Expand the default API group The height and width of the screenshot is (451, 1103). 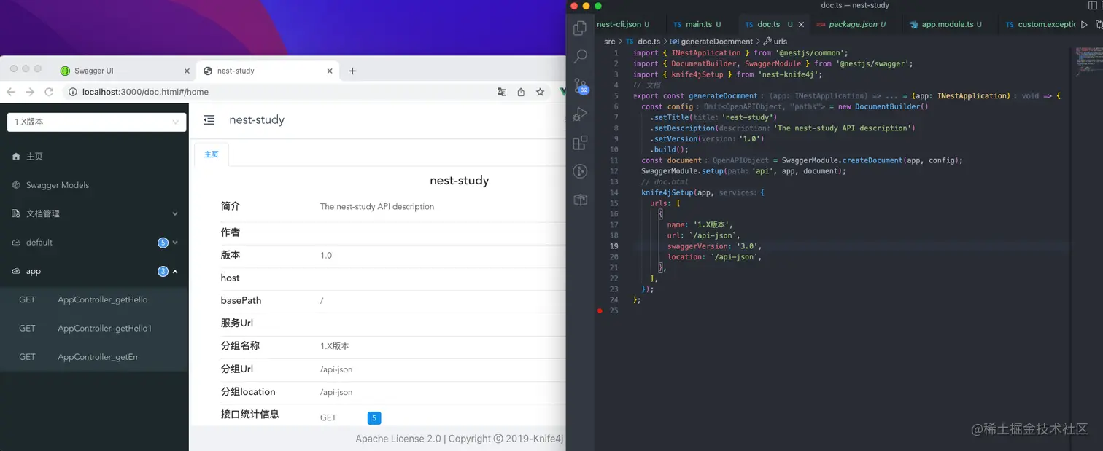tap(94, 243)
